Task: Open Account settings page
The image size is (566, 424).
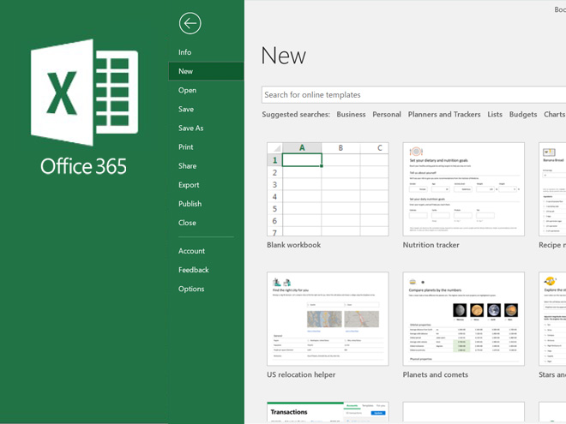Action: pyautogui.click(x=192, y=251)
